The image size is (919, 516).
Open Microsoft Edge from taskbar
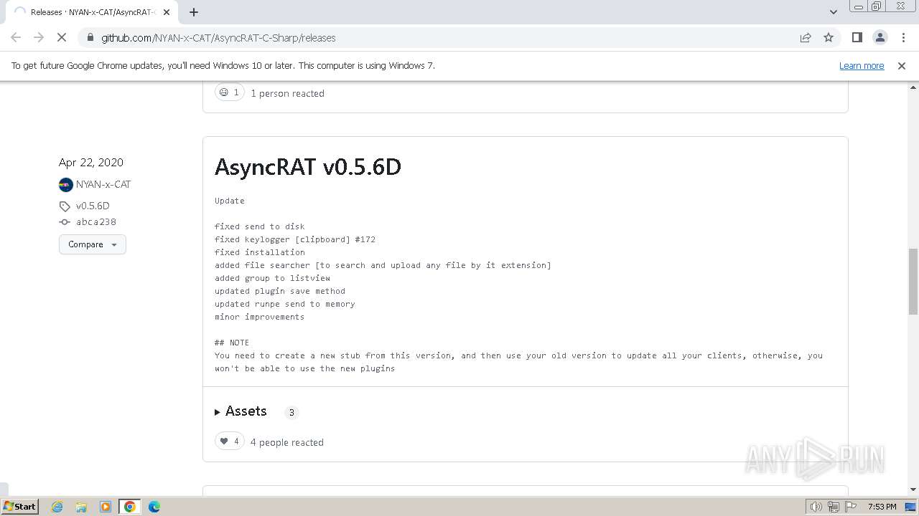[x=154, y=507]
